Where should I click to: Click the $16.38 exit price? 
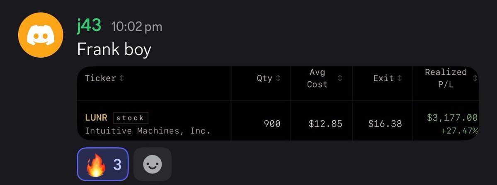click(385, 124)
